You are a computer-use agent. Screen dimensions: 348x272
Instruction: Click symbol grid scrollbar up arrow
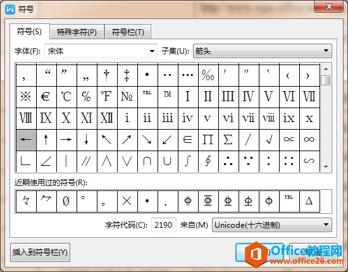click(326, 69)
